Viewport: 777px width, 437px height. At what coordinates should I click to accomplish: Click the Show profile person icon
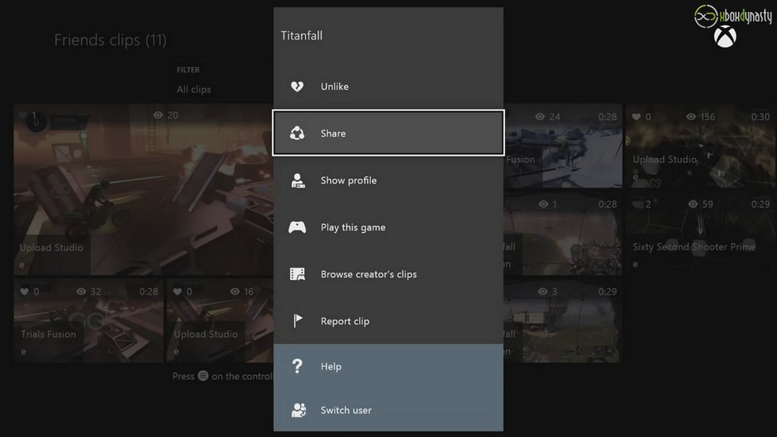tap(297, 180)
